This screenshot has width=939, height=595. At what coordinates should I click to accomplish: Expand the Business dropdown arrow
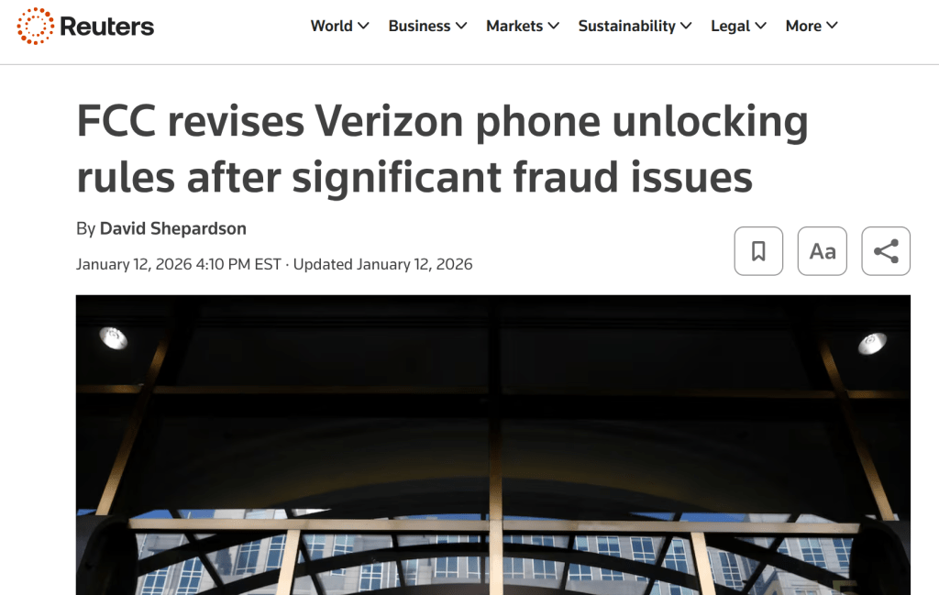[x=461, y=26]
